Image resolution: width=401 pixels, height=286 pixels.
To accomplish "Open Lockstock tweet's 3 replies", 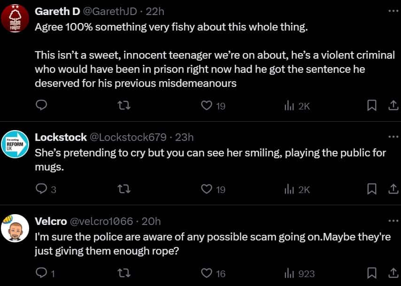I will 46,189.
